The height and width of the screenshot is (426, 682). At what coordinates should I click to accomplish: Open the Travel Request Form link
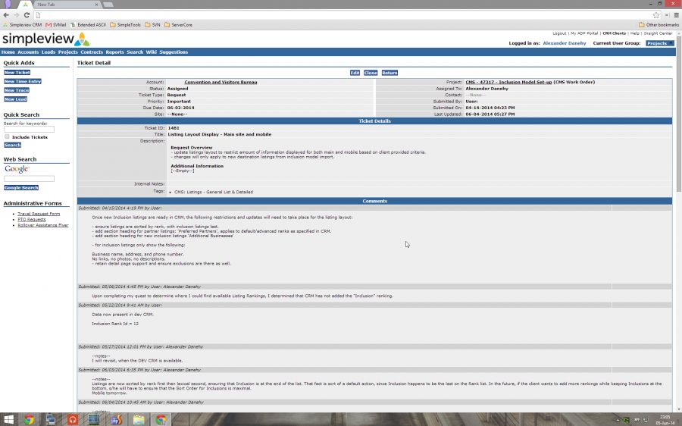39,214
